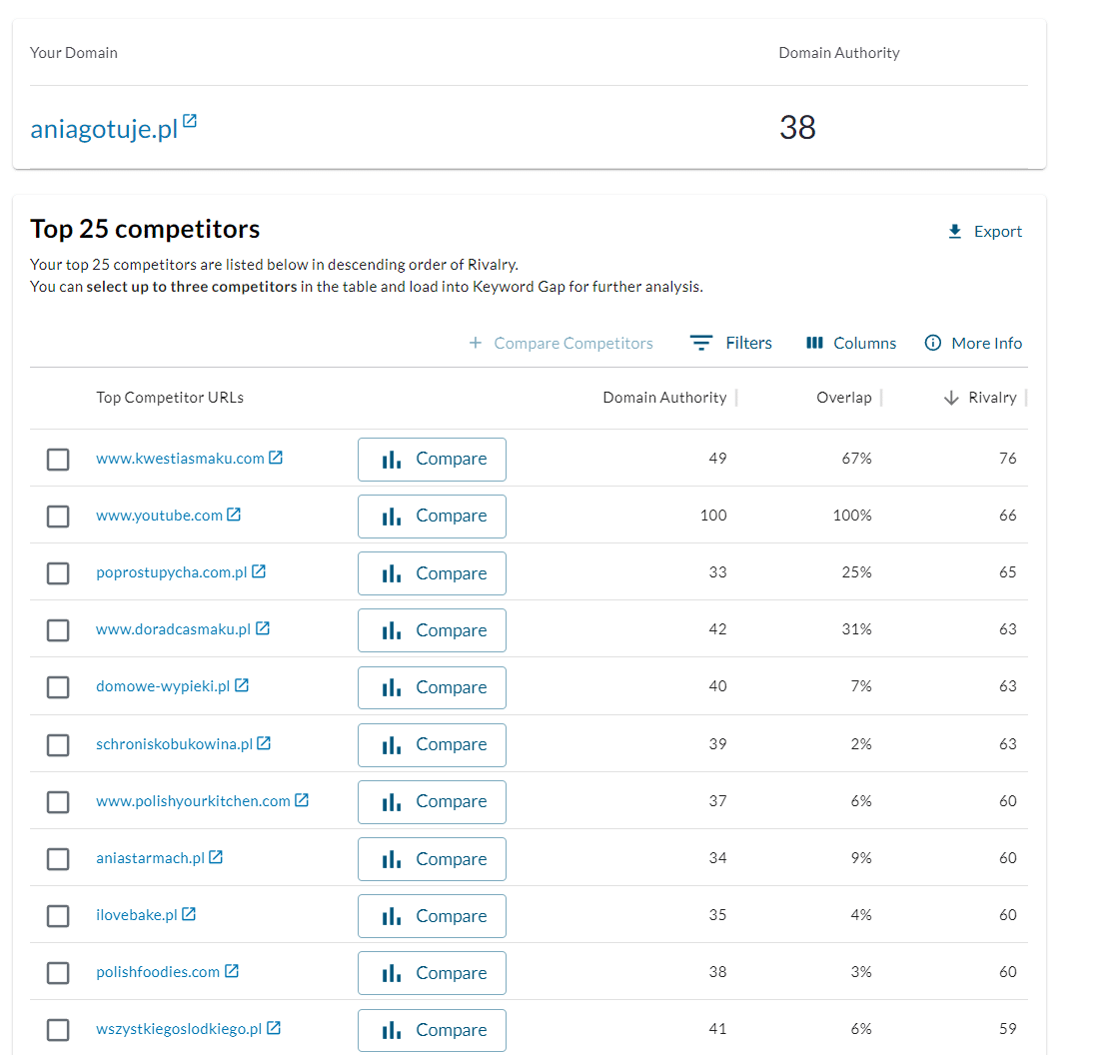Open the wszystkiegoslodkiego.pl link
The image size is (1112, 1055).
click(x=180, y=1029)
